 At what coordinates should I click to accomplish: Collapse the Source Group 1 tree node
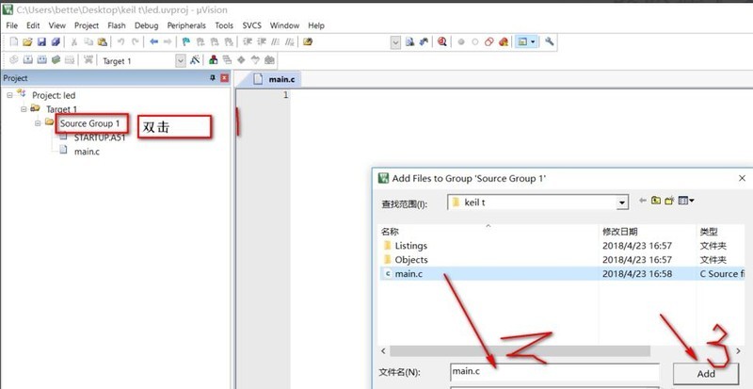click(38, 123)
